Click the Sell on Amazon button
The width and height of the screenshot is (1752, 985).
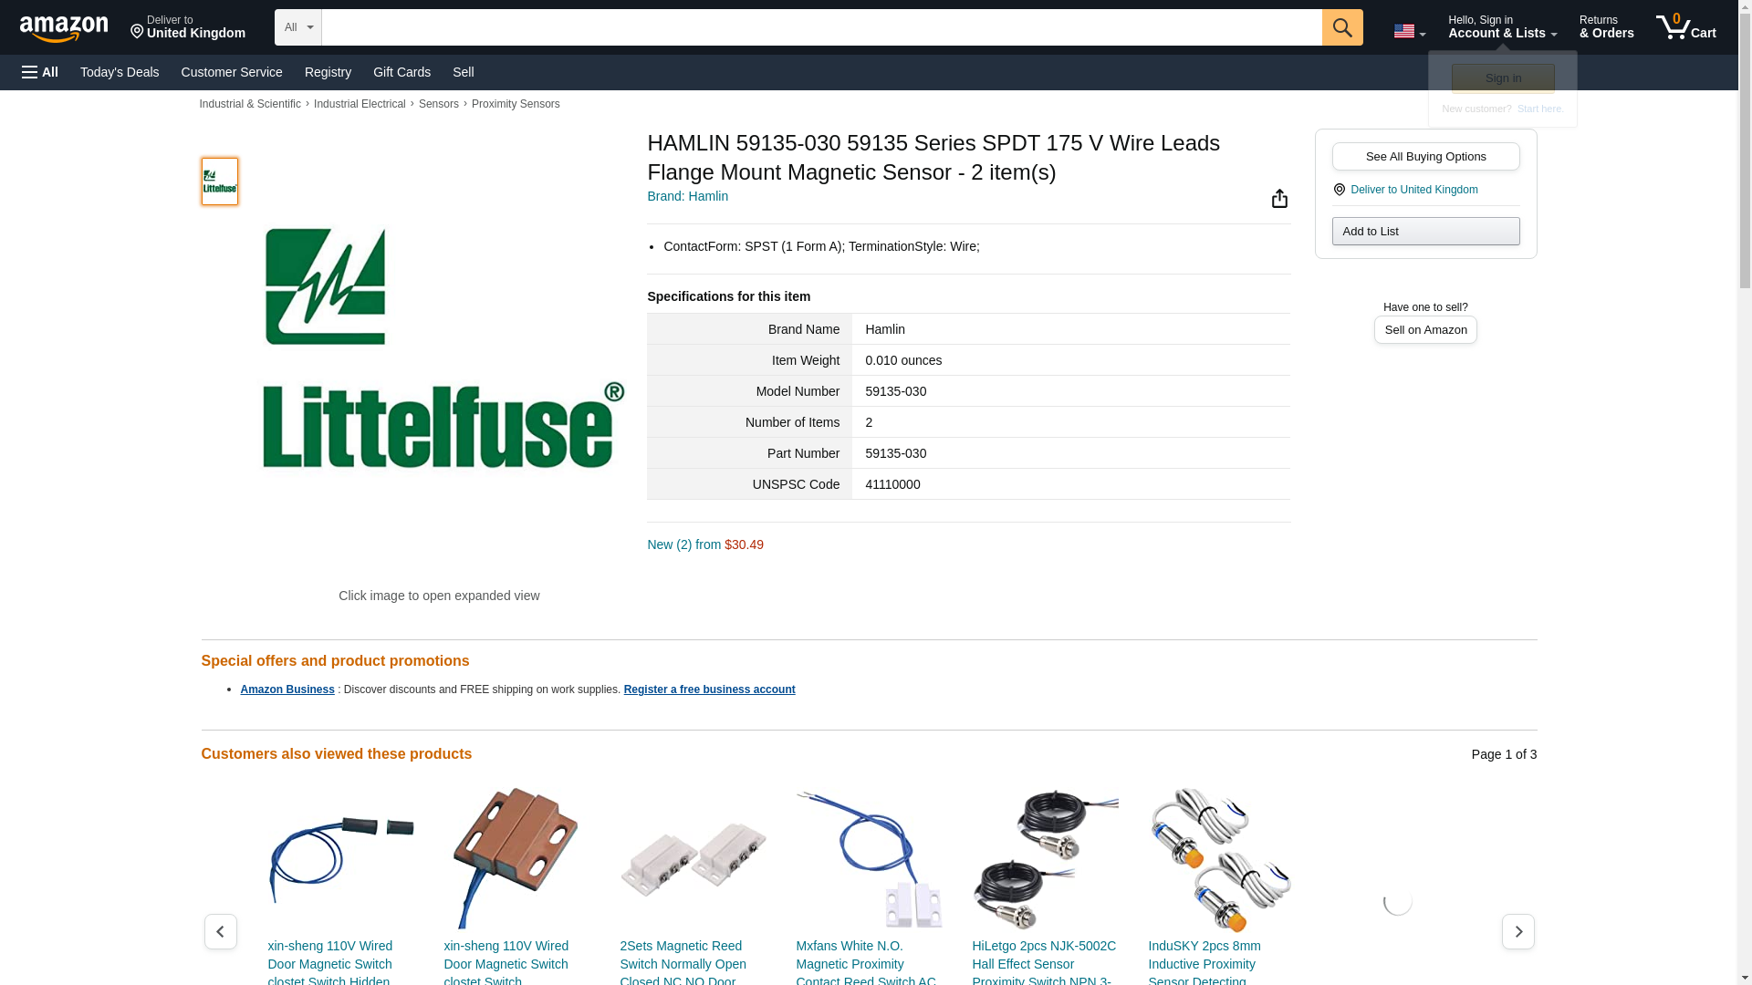[x=1425, y=329]
